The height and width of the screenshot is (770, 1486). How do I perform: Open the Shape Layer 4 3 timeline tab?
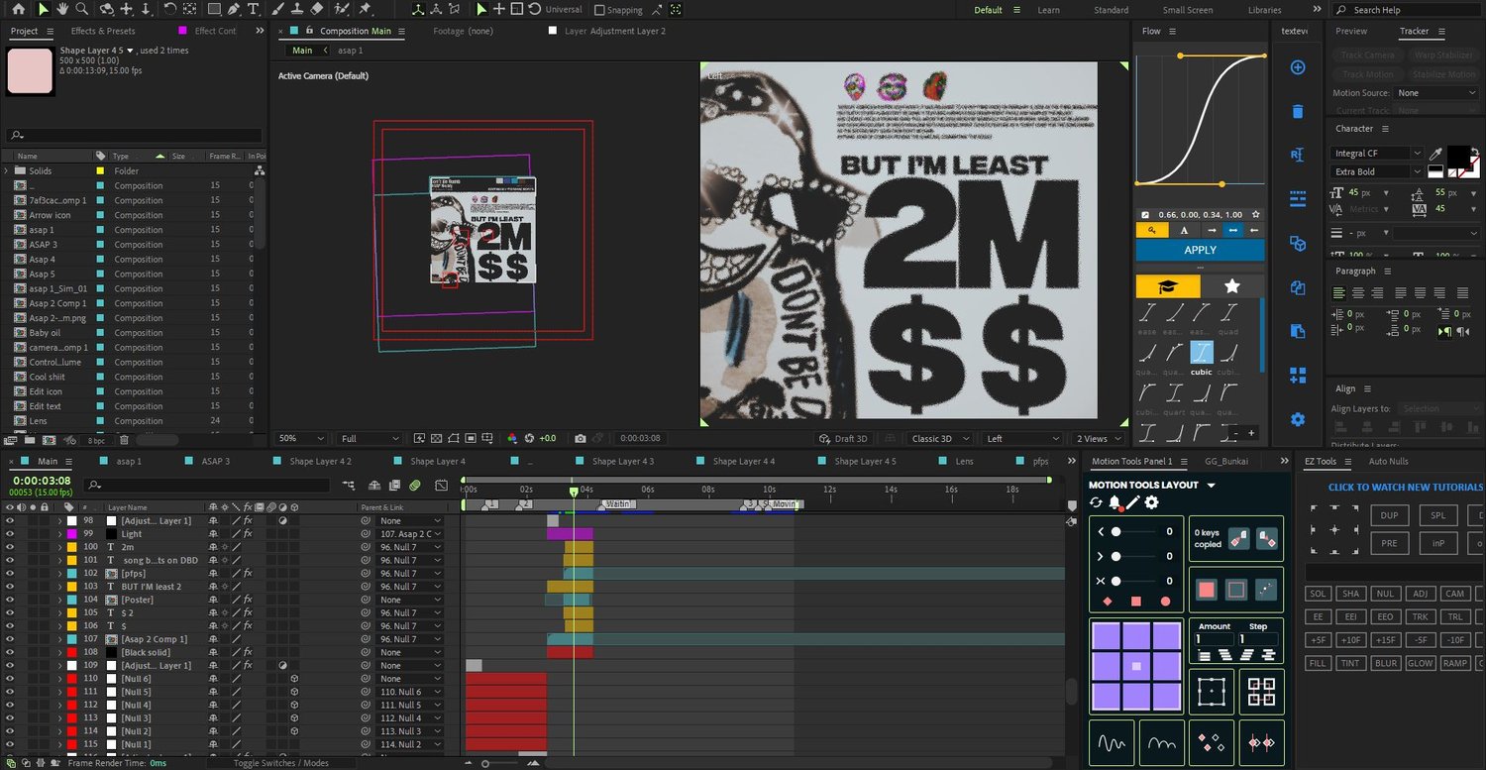pos(623,461)
